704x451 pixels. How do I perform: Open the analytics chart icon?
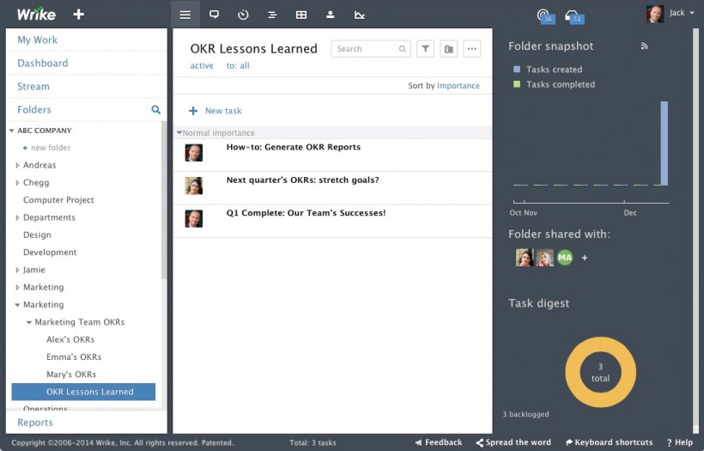pyautogui.click(x=359, y=15)
